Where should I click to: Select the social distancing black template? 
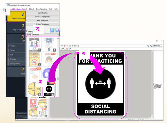point(49,89)
